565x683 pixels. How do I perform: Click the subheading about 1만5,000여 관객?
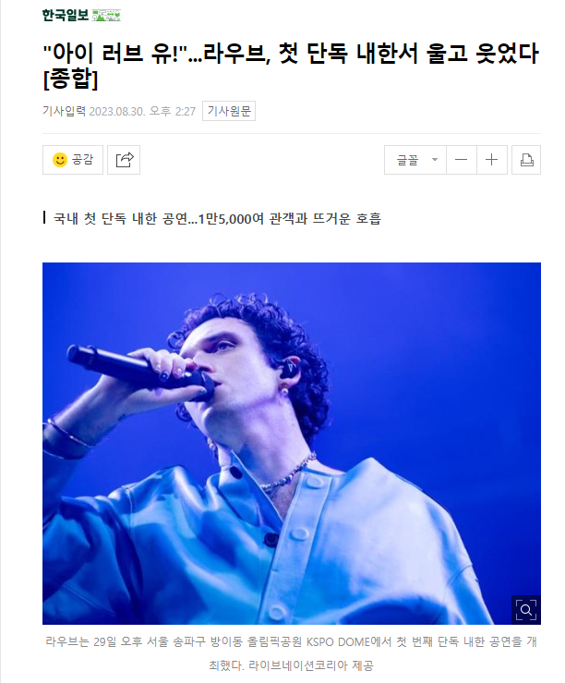pos(217,218)
